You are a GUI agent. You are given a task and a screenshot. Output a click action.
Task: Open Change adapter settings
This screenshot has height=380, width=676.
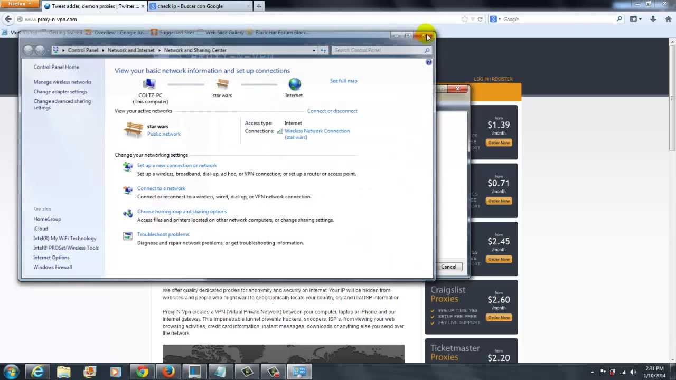pos(60,92)
